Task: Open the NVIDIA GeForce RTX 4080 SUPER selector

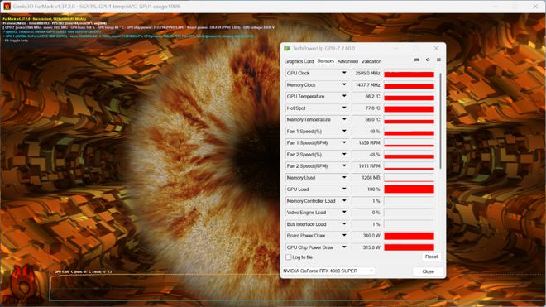Action: 328,271
